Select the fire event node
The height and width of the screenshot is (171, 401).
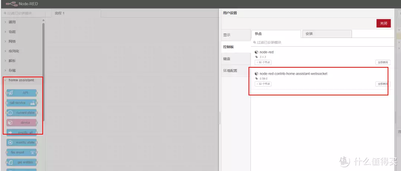point(22,152)
